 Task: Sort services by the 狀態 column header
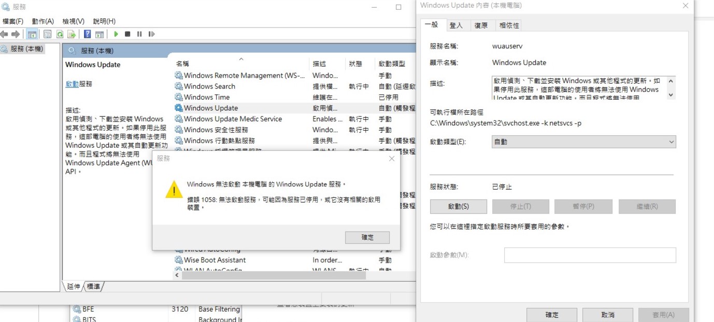tap(355, 64)
